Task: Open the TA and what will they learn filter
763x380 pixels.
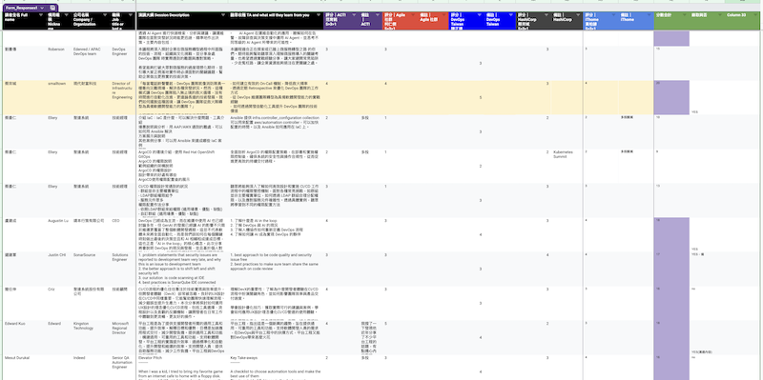Action: 319,15
